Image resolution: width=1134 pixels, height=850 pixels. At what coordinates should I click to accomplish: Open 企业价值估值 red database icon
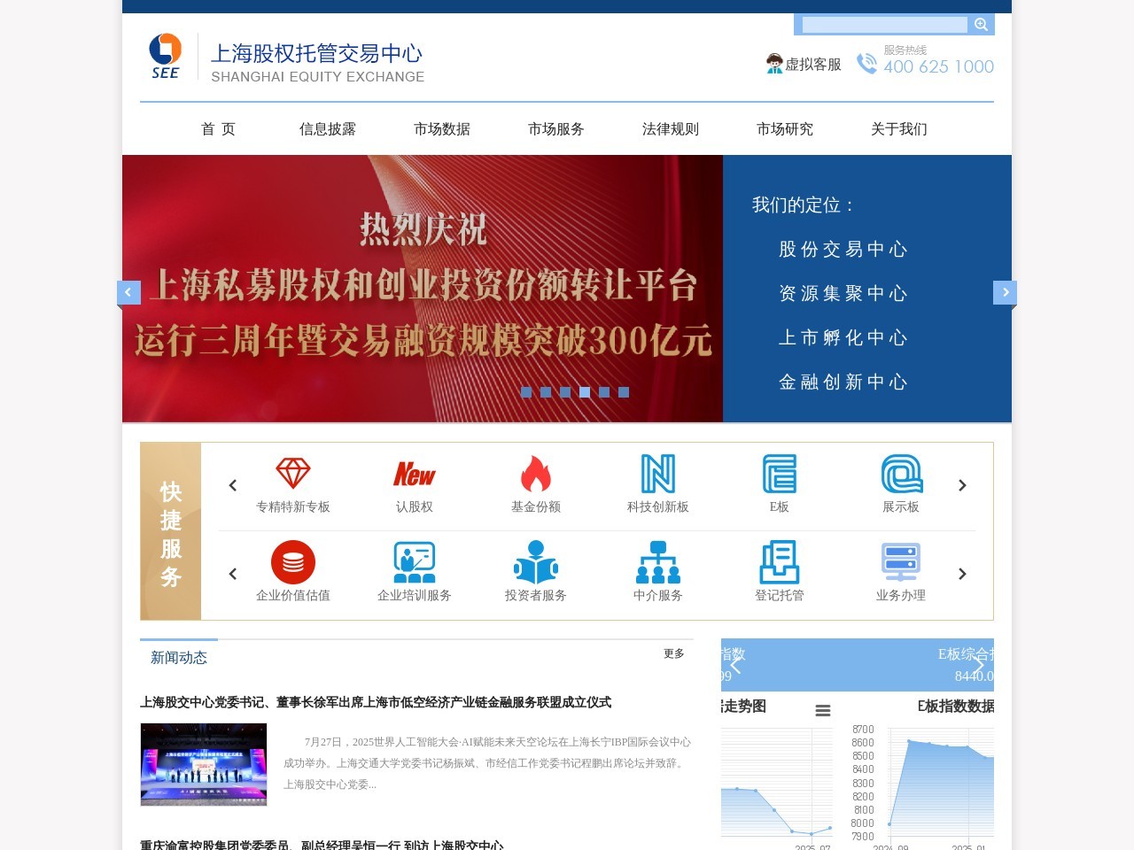[293, 562]
